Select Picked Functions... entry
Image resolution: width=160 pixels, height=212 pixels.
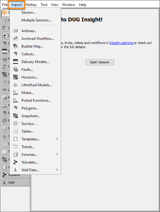tap(35, 100)
